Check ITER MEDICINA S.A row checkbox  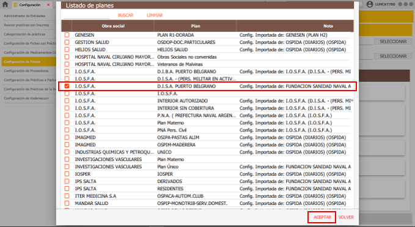click(x=67, y=196)
